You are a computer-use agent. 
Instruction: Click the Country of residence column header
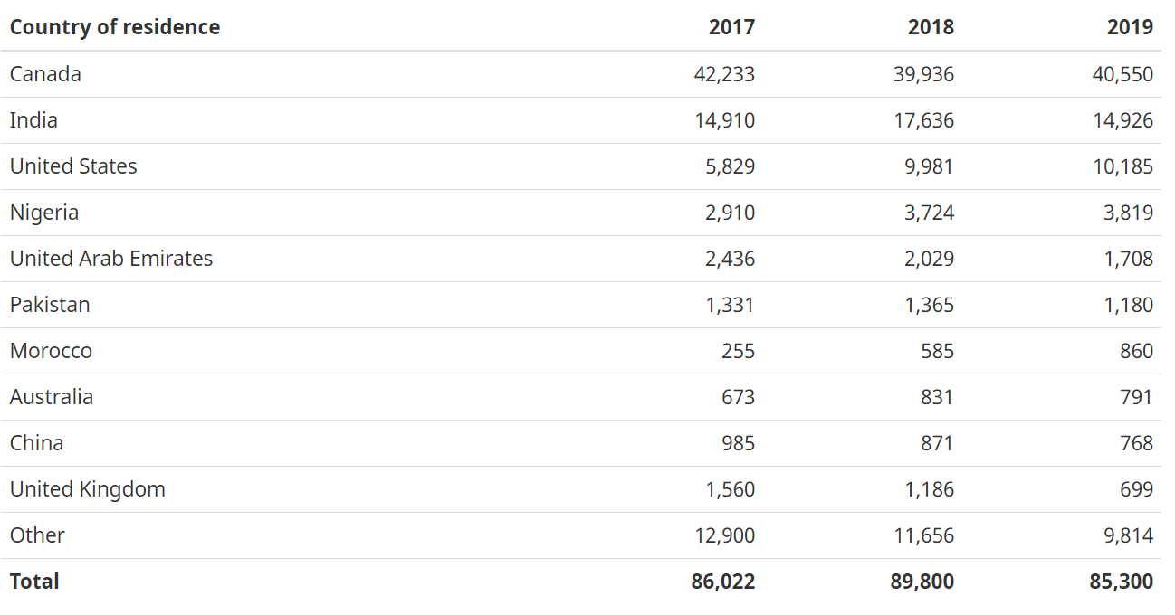(x=115, y=27)
